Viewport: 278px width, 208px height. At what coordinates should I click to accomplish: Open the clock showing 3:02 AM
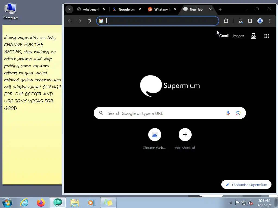(264, 203)
